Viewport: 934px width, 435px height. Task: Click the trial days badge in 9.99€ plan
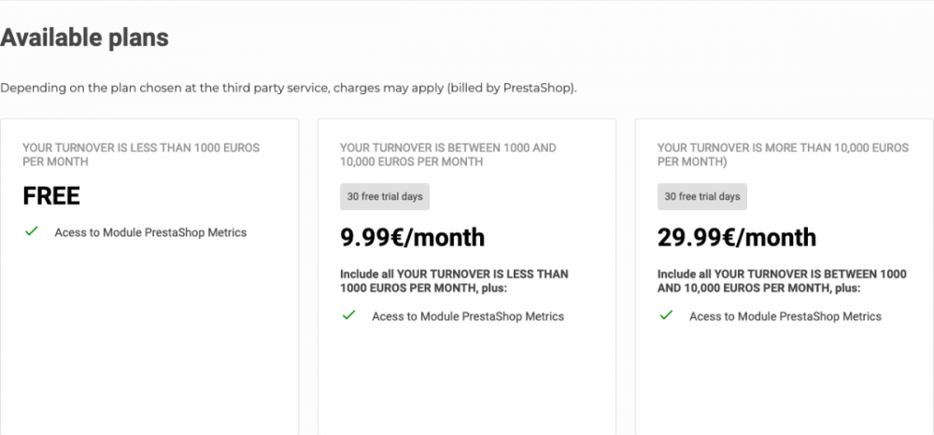point(385,197)
